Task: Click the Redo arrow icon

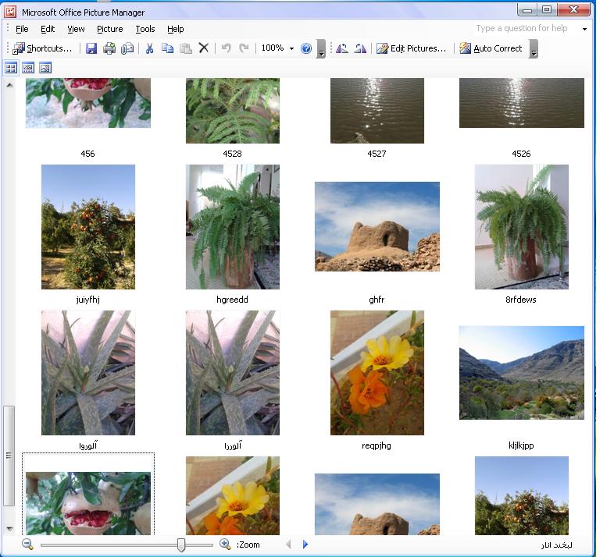Action: click(244, 48)
